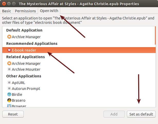This screenshot has height=124, width=158.
Task: Click the Reset button
Action: click(x=13, y=114)
